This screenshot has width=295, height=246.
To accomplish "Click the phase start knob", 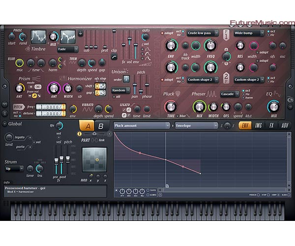I will click(x=12, y=36).
